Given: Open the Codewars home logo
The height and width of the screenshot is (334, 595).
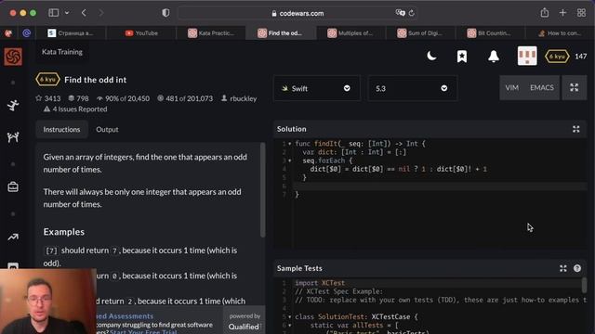Looking at the screenshot, I should (13, 57).
